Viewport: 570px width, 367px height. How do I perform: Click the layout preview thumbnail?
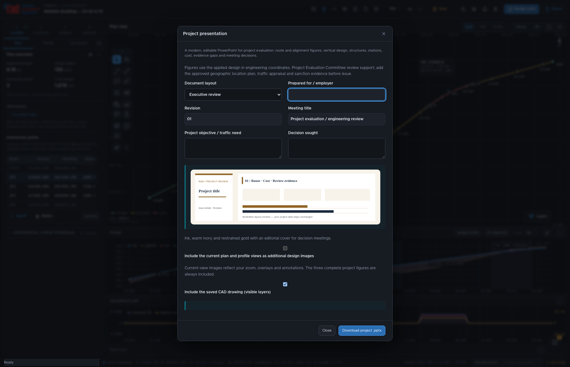click(x=285, y=197)
